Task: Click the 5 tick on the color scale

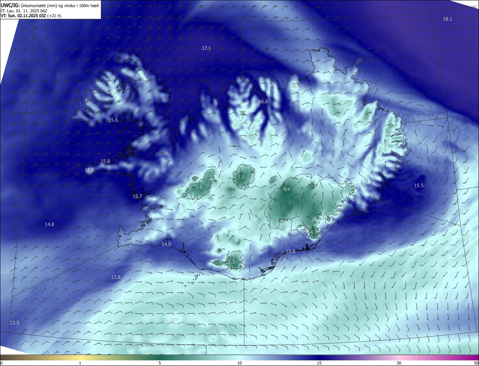Action: 160,363
